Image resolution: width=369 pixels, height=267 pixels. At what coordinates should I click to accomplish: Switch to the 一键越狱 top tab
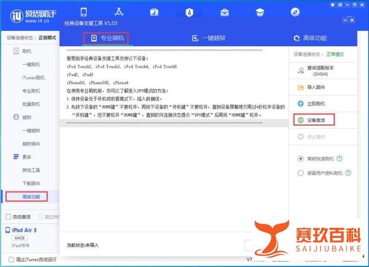click(208, 38)
